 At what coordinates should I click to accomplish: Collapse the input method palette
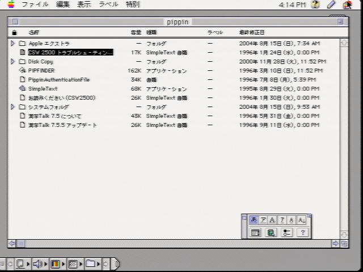(x=310, y=216)
